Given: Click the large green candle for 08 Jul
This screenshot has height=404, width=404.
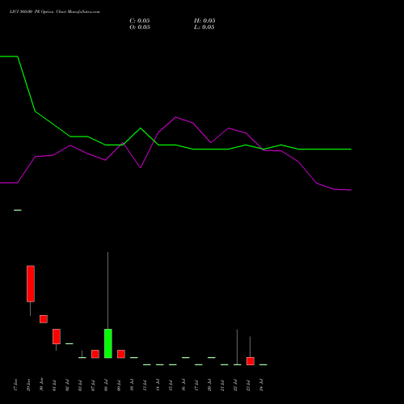Looking at the screenshot, I should coord(108,343).
